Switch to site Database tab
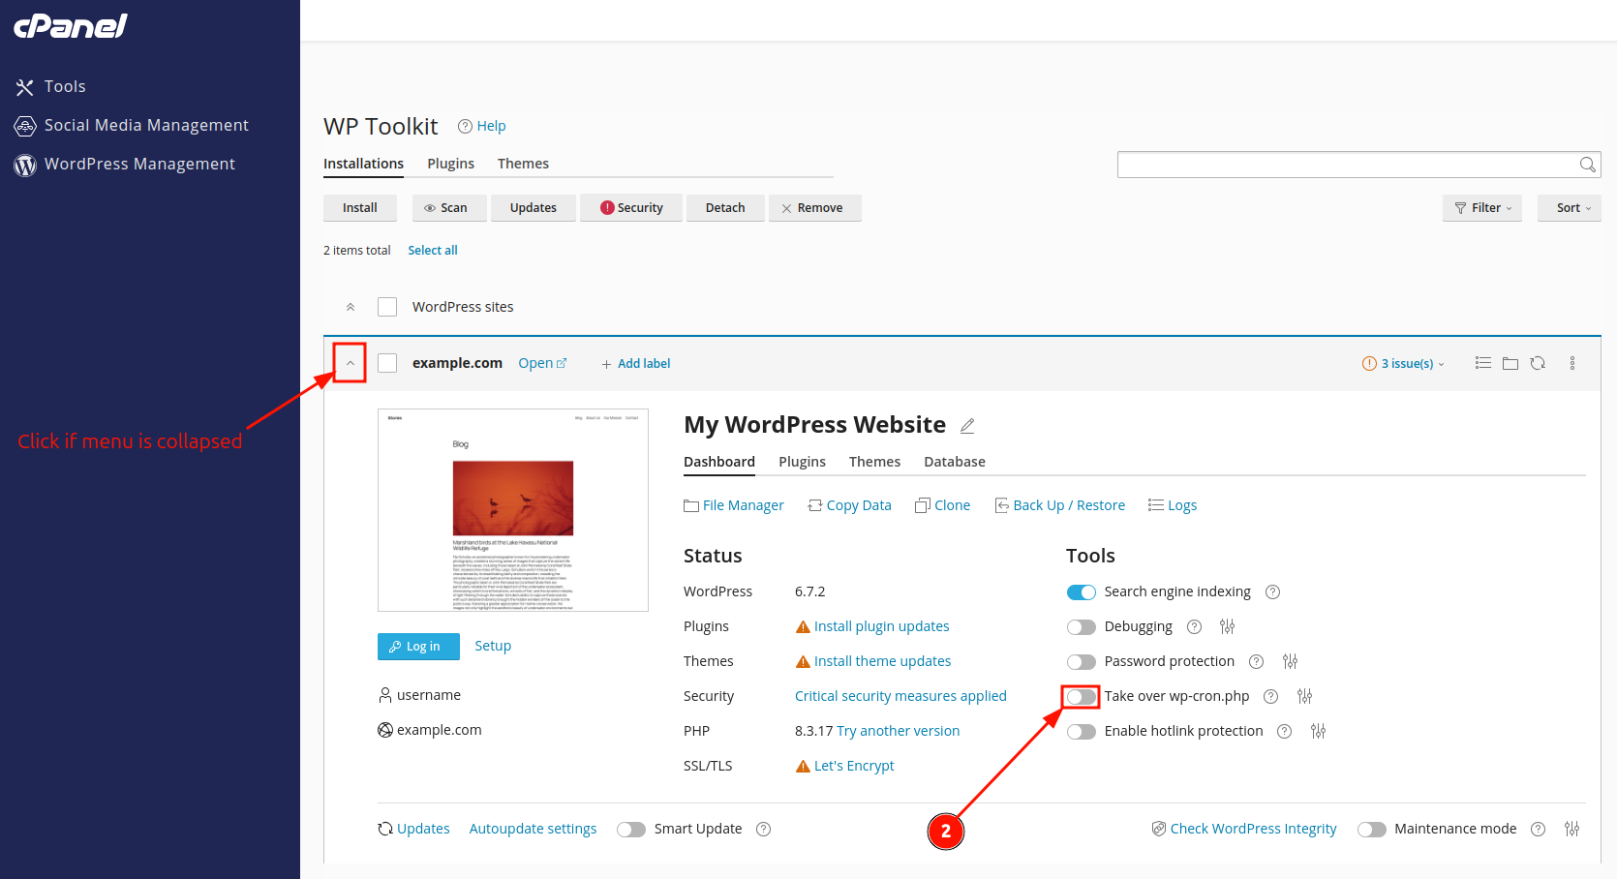This screenshot has width=1617, height=879. coord(955,462)
